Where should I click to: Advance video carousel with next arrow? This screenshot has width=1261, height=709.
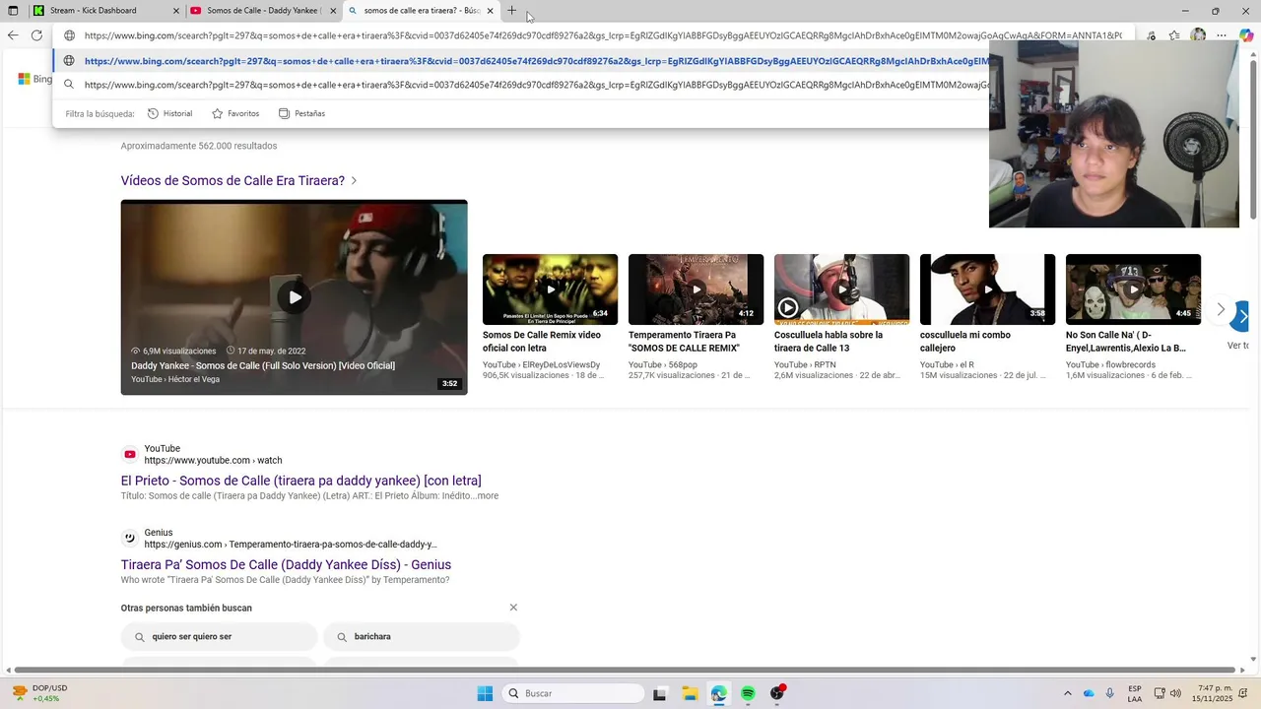coord(1221,309)
